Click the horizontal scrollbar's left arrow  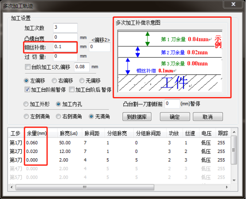(12, 187)
